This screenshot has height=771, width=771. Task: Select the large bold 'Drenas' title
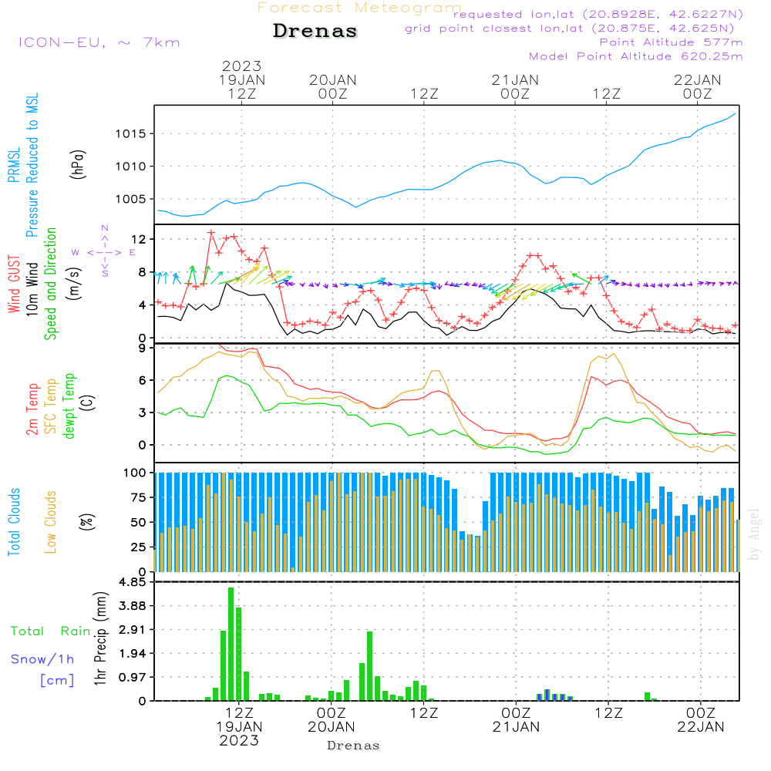(315, 31)
